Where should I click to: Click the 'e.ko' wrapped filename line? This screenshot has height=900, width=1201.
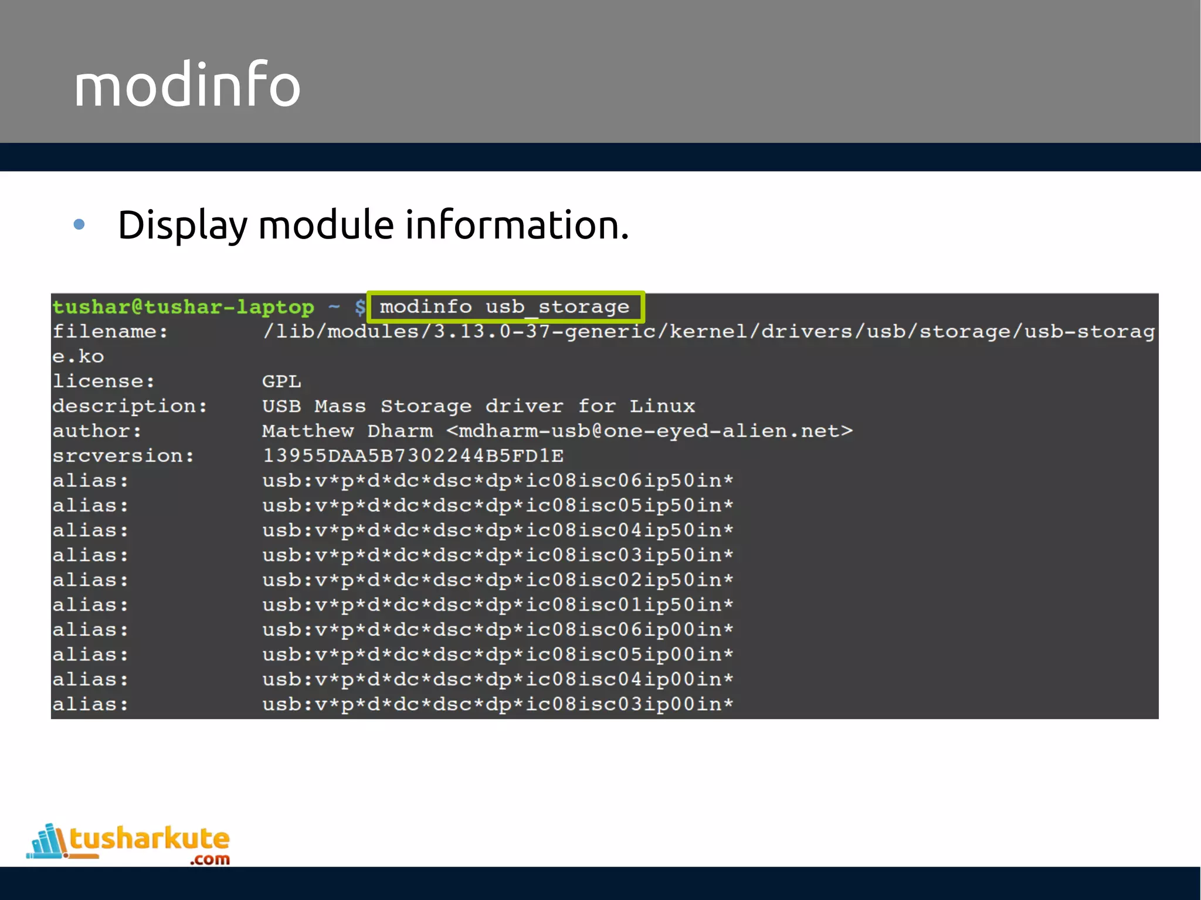78,356
